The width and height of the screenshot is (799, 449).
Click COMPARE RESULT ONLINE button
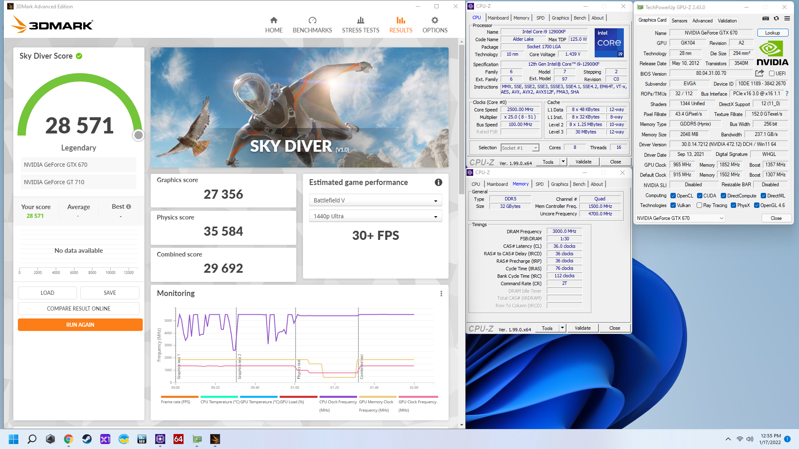(x=79, y=308)
